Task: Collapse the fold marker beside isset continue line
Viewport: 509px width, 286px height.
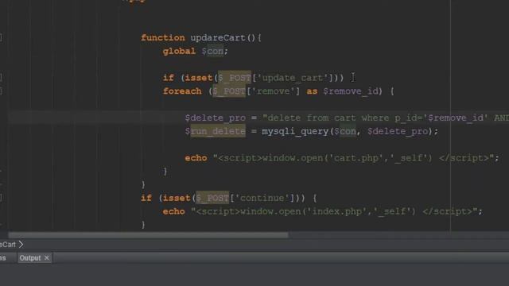Action: pos(1,198)
